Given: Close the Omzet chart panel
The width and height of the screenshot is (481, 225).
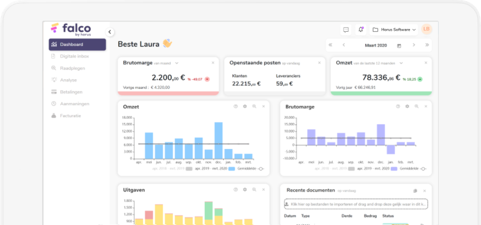Looking at the screenshot, I should tap(264, 106).
